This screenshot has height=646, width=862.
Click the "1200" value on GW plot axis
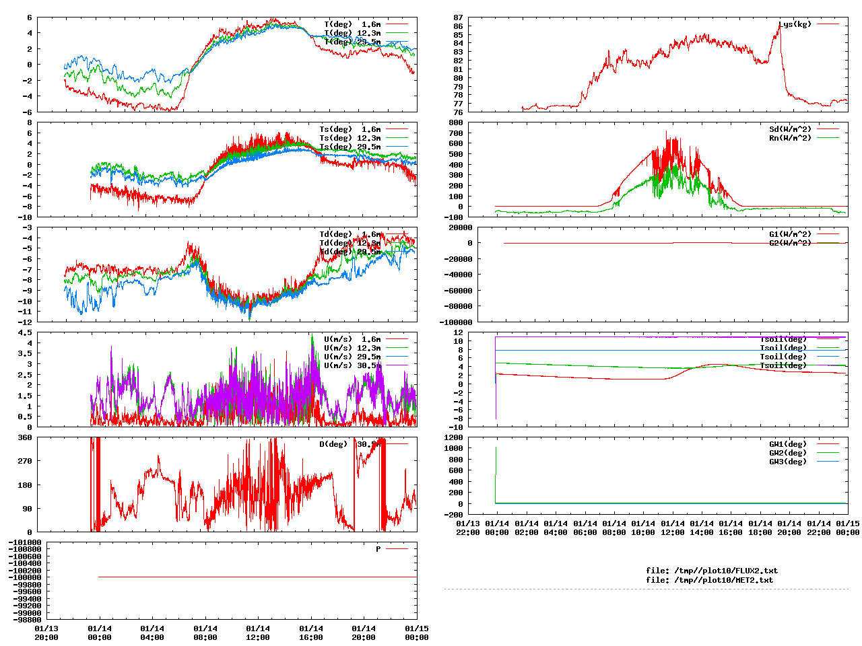pos(453,437)
